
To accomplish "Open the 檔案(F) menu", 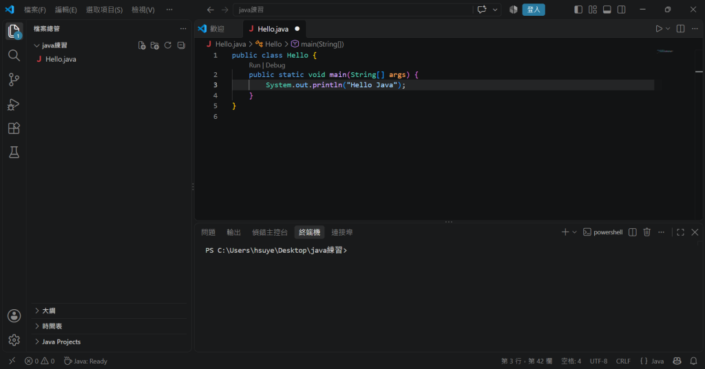I will coord(34,10).
